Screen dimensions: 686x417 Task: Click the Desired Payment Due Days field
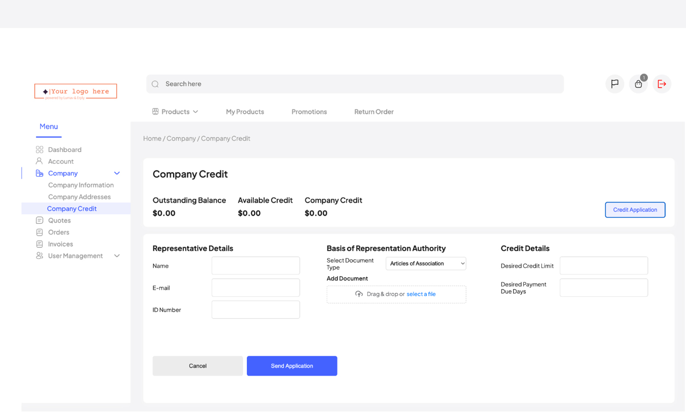tap(604, 288)
